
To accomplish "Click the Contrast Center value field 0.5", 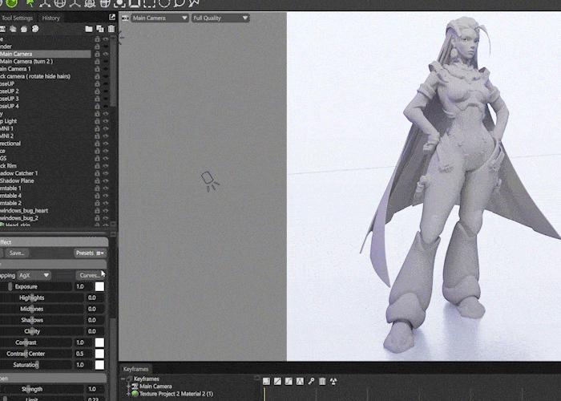I will [x=83, y=354].
